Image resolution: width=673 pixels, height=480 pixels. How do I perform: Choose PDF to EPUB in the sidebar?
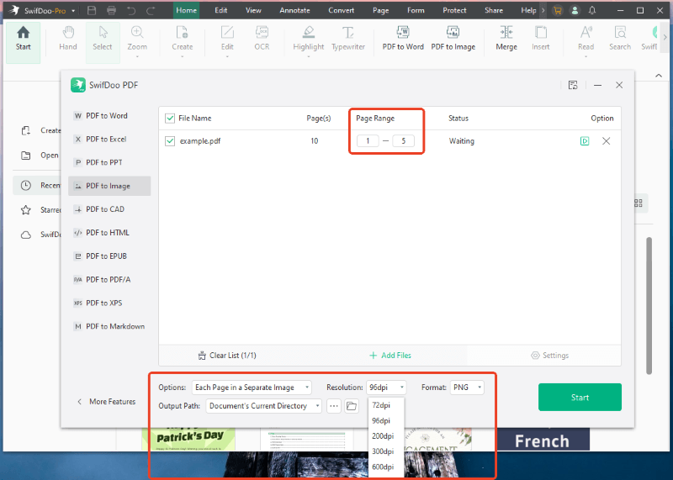[x=109, y=256]
